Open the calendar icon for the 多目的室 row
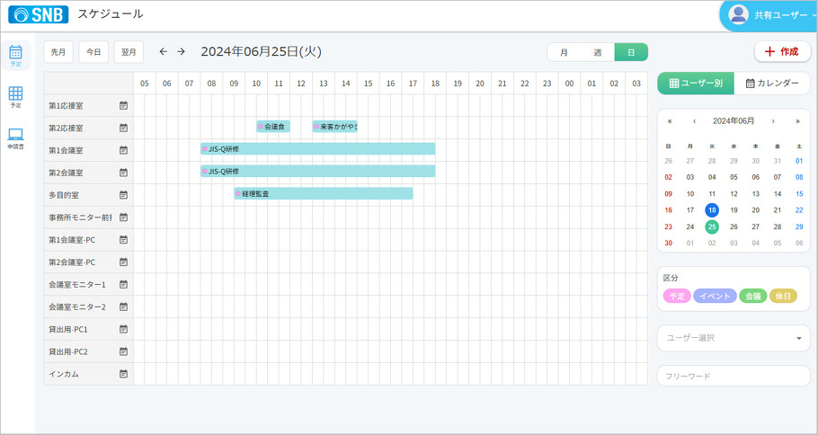Screen dimensions: 818x435 point(124,195)
